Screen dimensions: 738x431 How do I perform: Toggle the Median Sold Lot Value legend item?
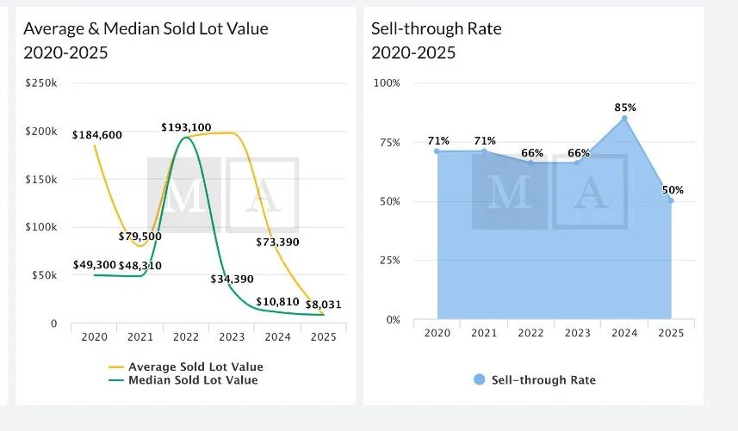pyautogui.click(x=192, y=379)
